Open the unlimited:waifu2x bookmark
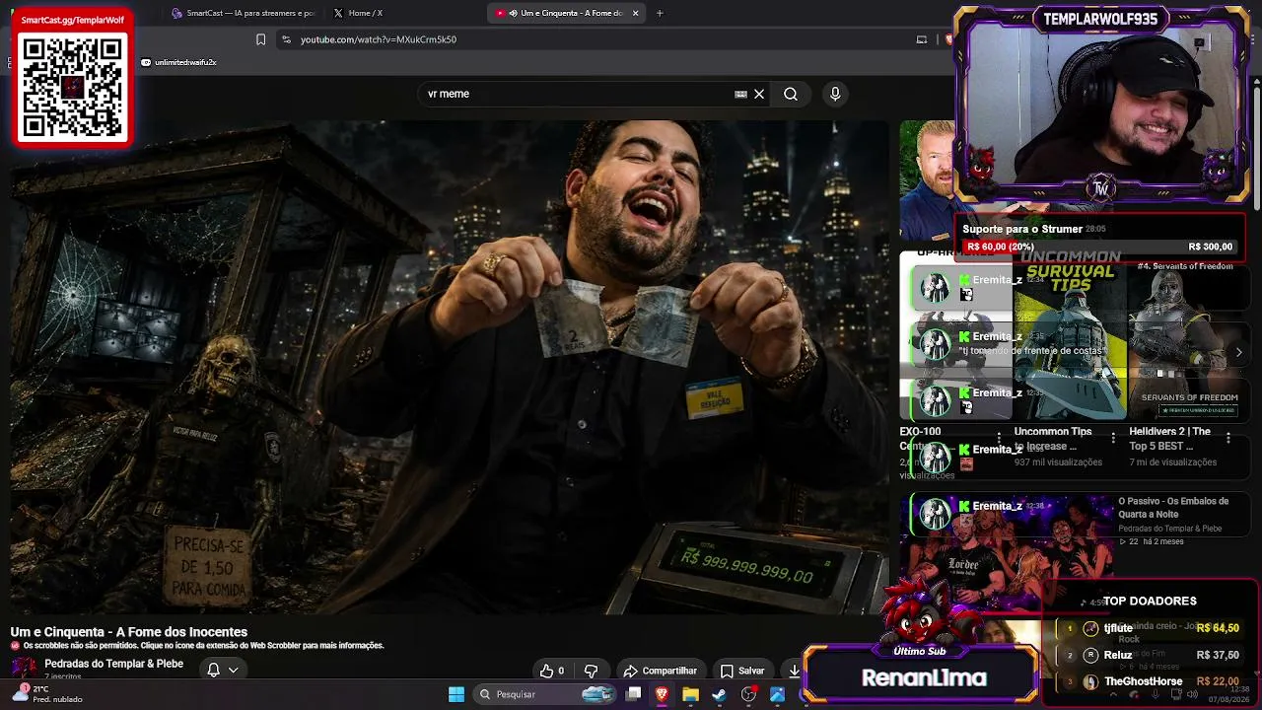This screenshot has height=710, width=1262. click(x=178, y=62)
